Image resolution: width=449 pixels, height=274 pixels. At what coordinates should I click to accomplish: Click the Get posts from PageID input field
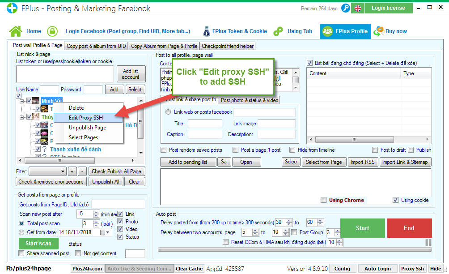click(118, 204)
